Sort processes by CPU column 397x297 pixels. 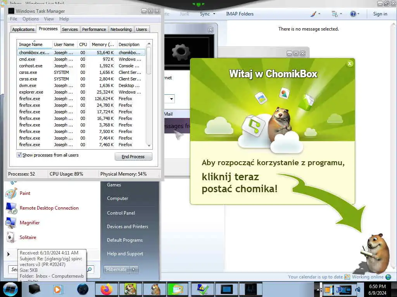click(83, 44)
